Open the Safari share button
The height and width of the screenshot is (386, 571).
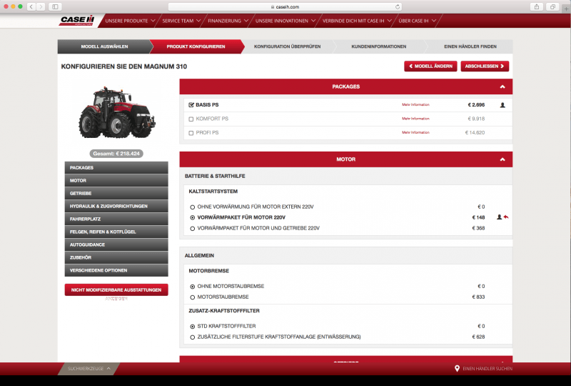click(537, 6)
